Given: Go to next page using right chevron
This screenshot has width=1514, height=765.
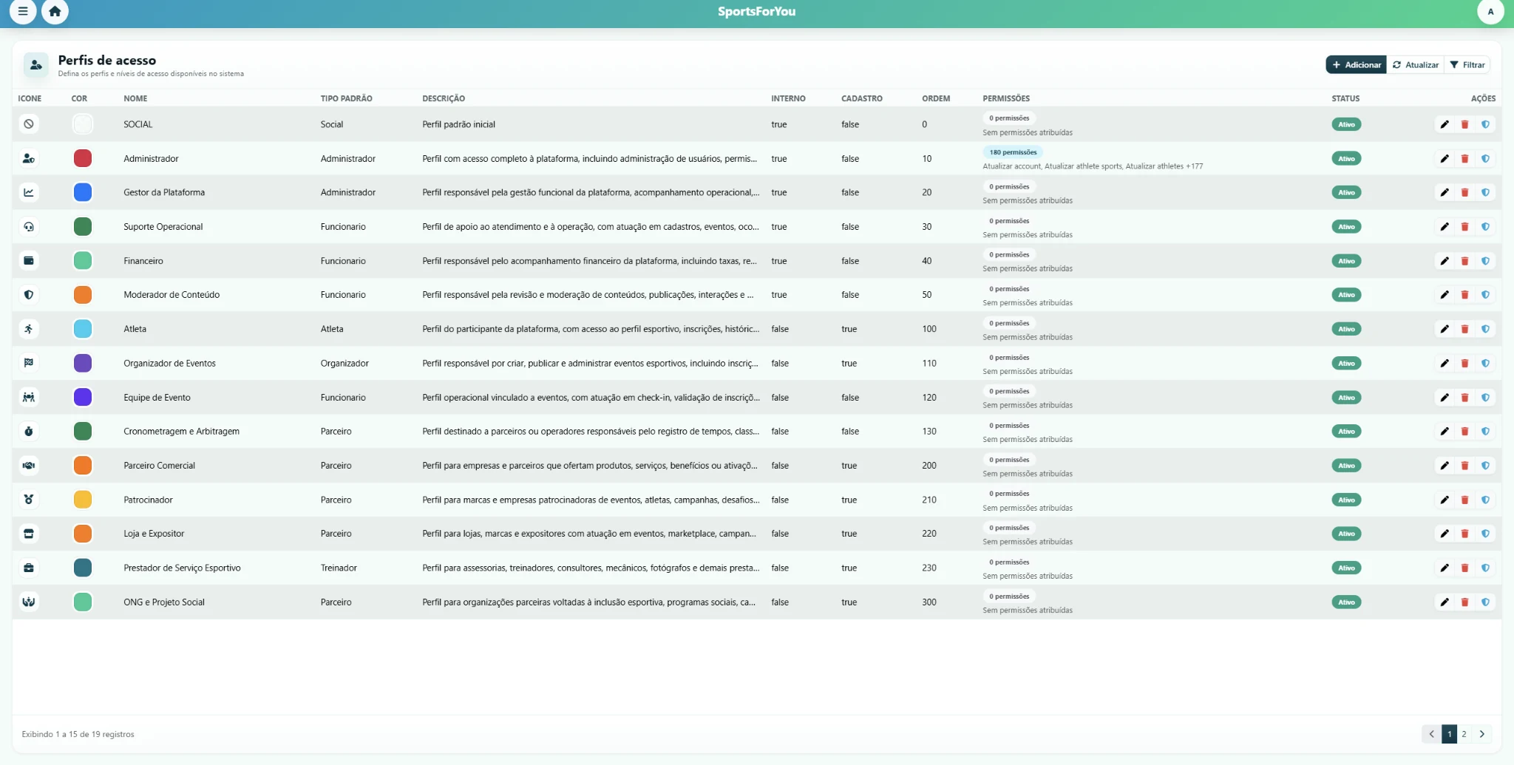Looking at the screenshot, I should (1481, 734).
